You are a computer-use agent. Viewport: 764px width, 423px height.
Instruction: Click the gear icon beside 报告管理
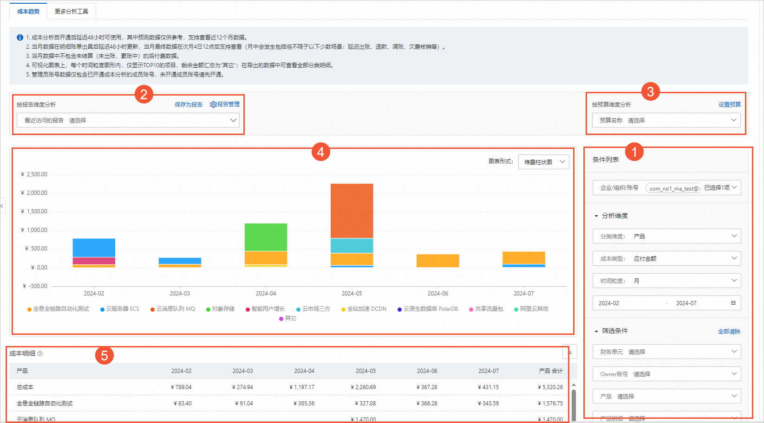[x=213, y=104]
